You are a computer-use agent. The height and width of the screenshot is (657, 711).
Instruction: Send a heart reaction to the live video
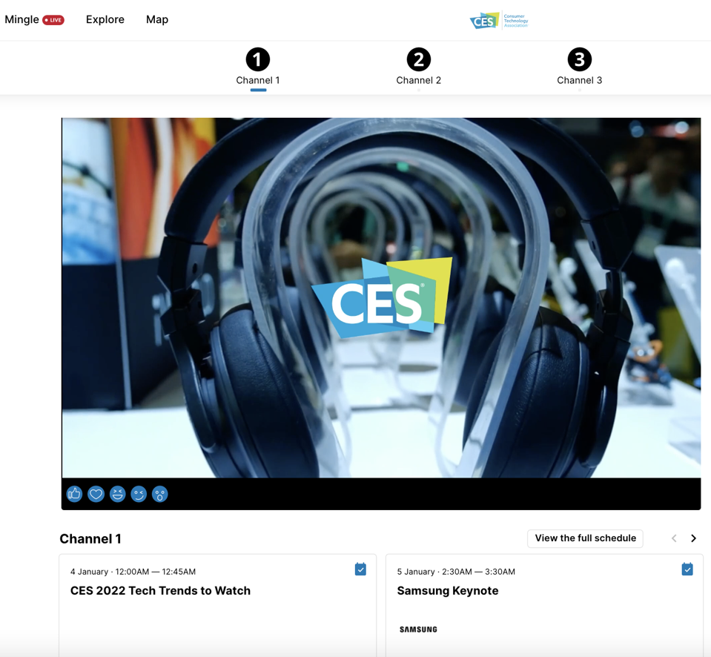96,494
